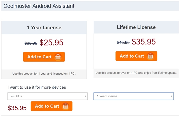Click the $25.95 discounted price
Image resolution: width=179 pixels, height=116 pixels.
coord(51,42)
